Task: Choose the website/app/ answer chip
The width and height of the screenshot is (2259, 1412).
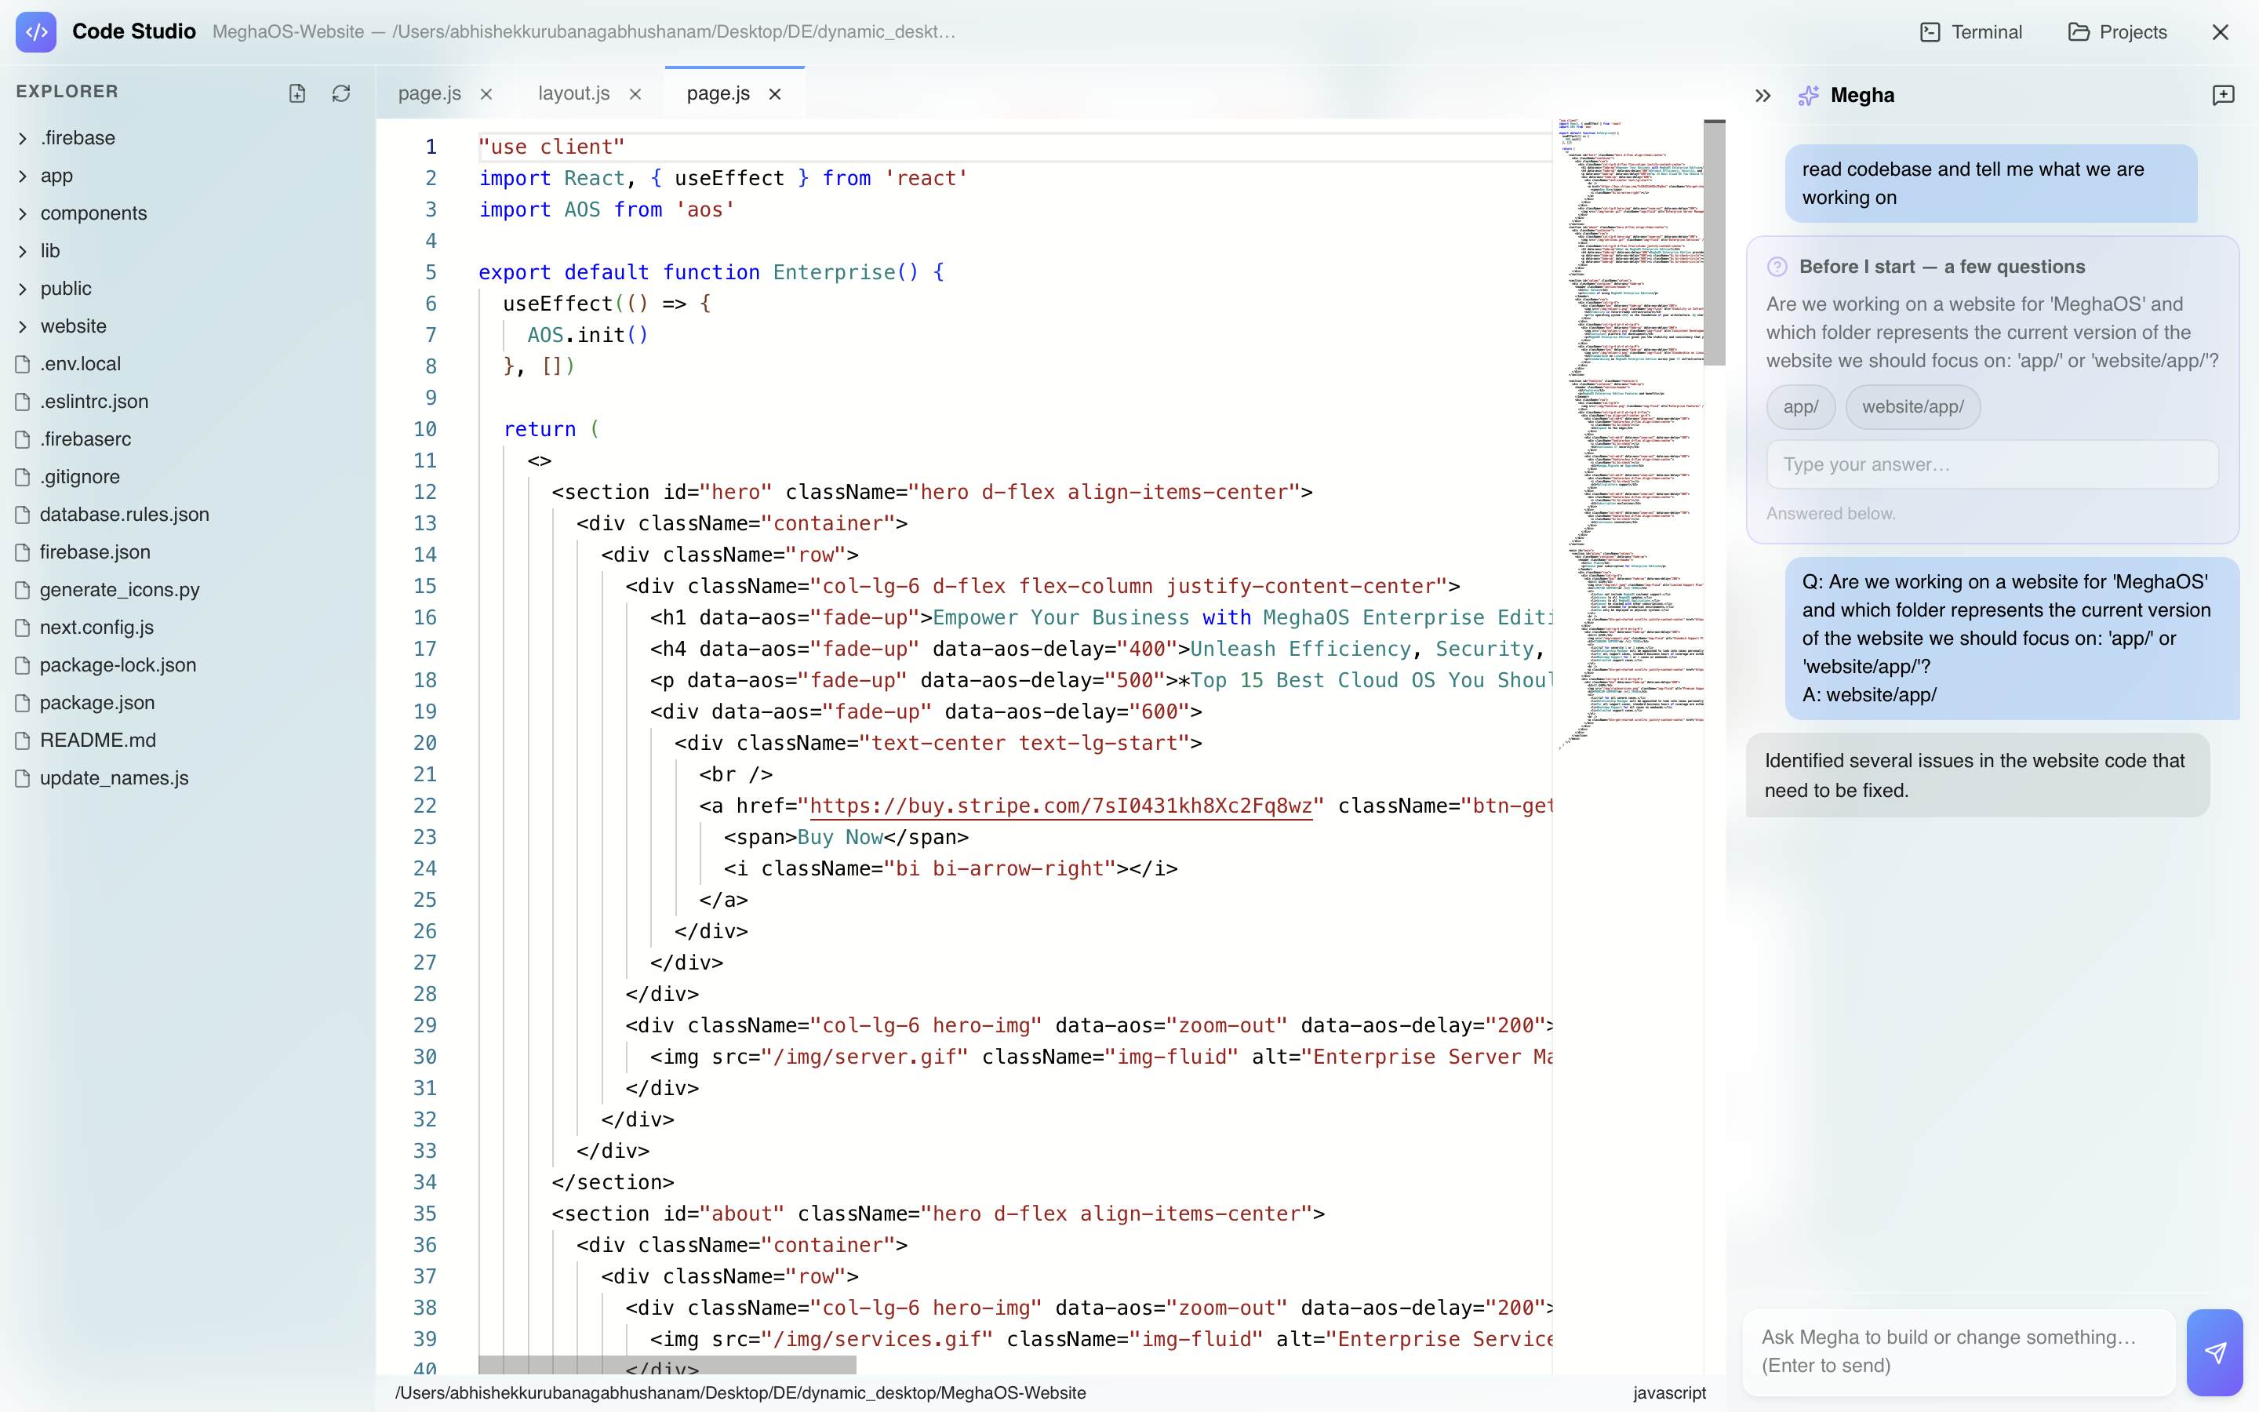Action: [x=1912, y=407]
